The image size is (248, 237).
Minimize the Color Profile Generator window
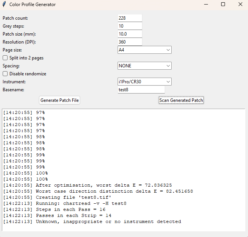206,5
